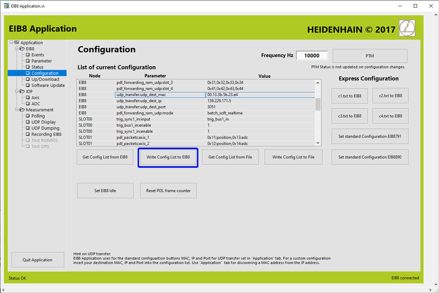The width and height of the screenshot is (439, 293).
Task: Select the Configuration tree item
Action: (45, 73)
